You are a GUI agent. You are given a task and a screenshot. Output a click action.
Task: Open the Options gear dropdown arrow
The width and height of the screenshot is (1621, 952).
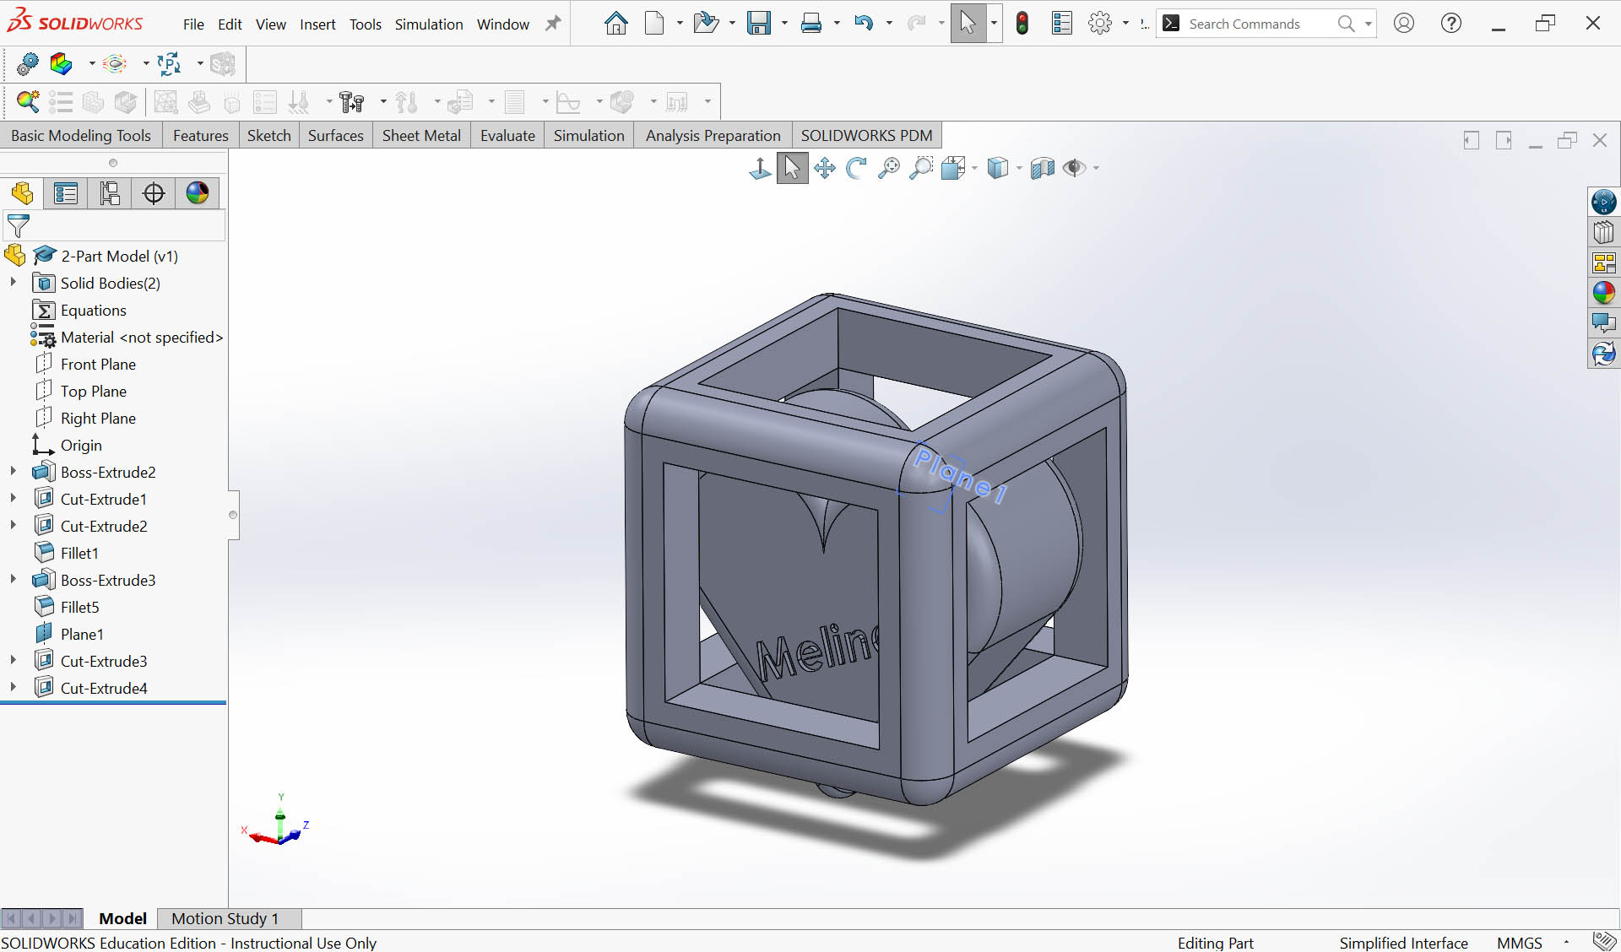pyautogui.click(x=1125, y=24)
